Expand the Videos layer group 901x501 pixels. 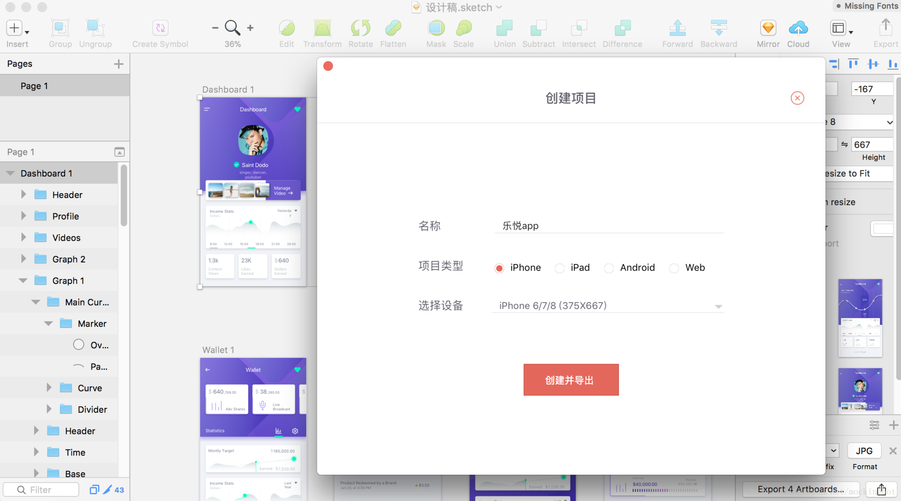pos(23,238)
